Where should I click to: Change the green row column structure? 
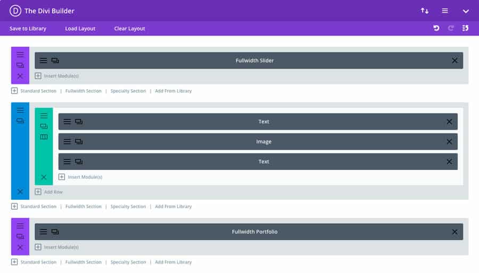[44, 137]
